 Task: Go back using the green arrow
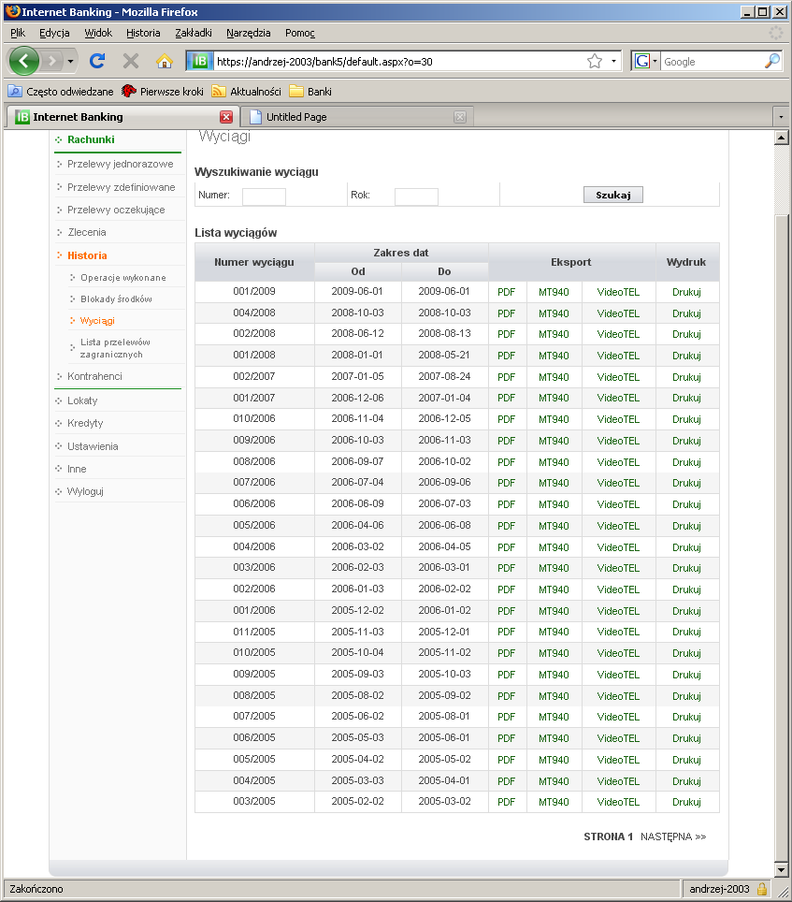(x=23, y=61)
